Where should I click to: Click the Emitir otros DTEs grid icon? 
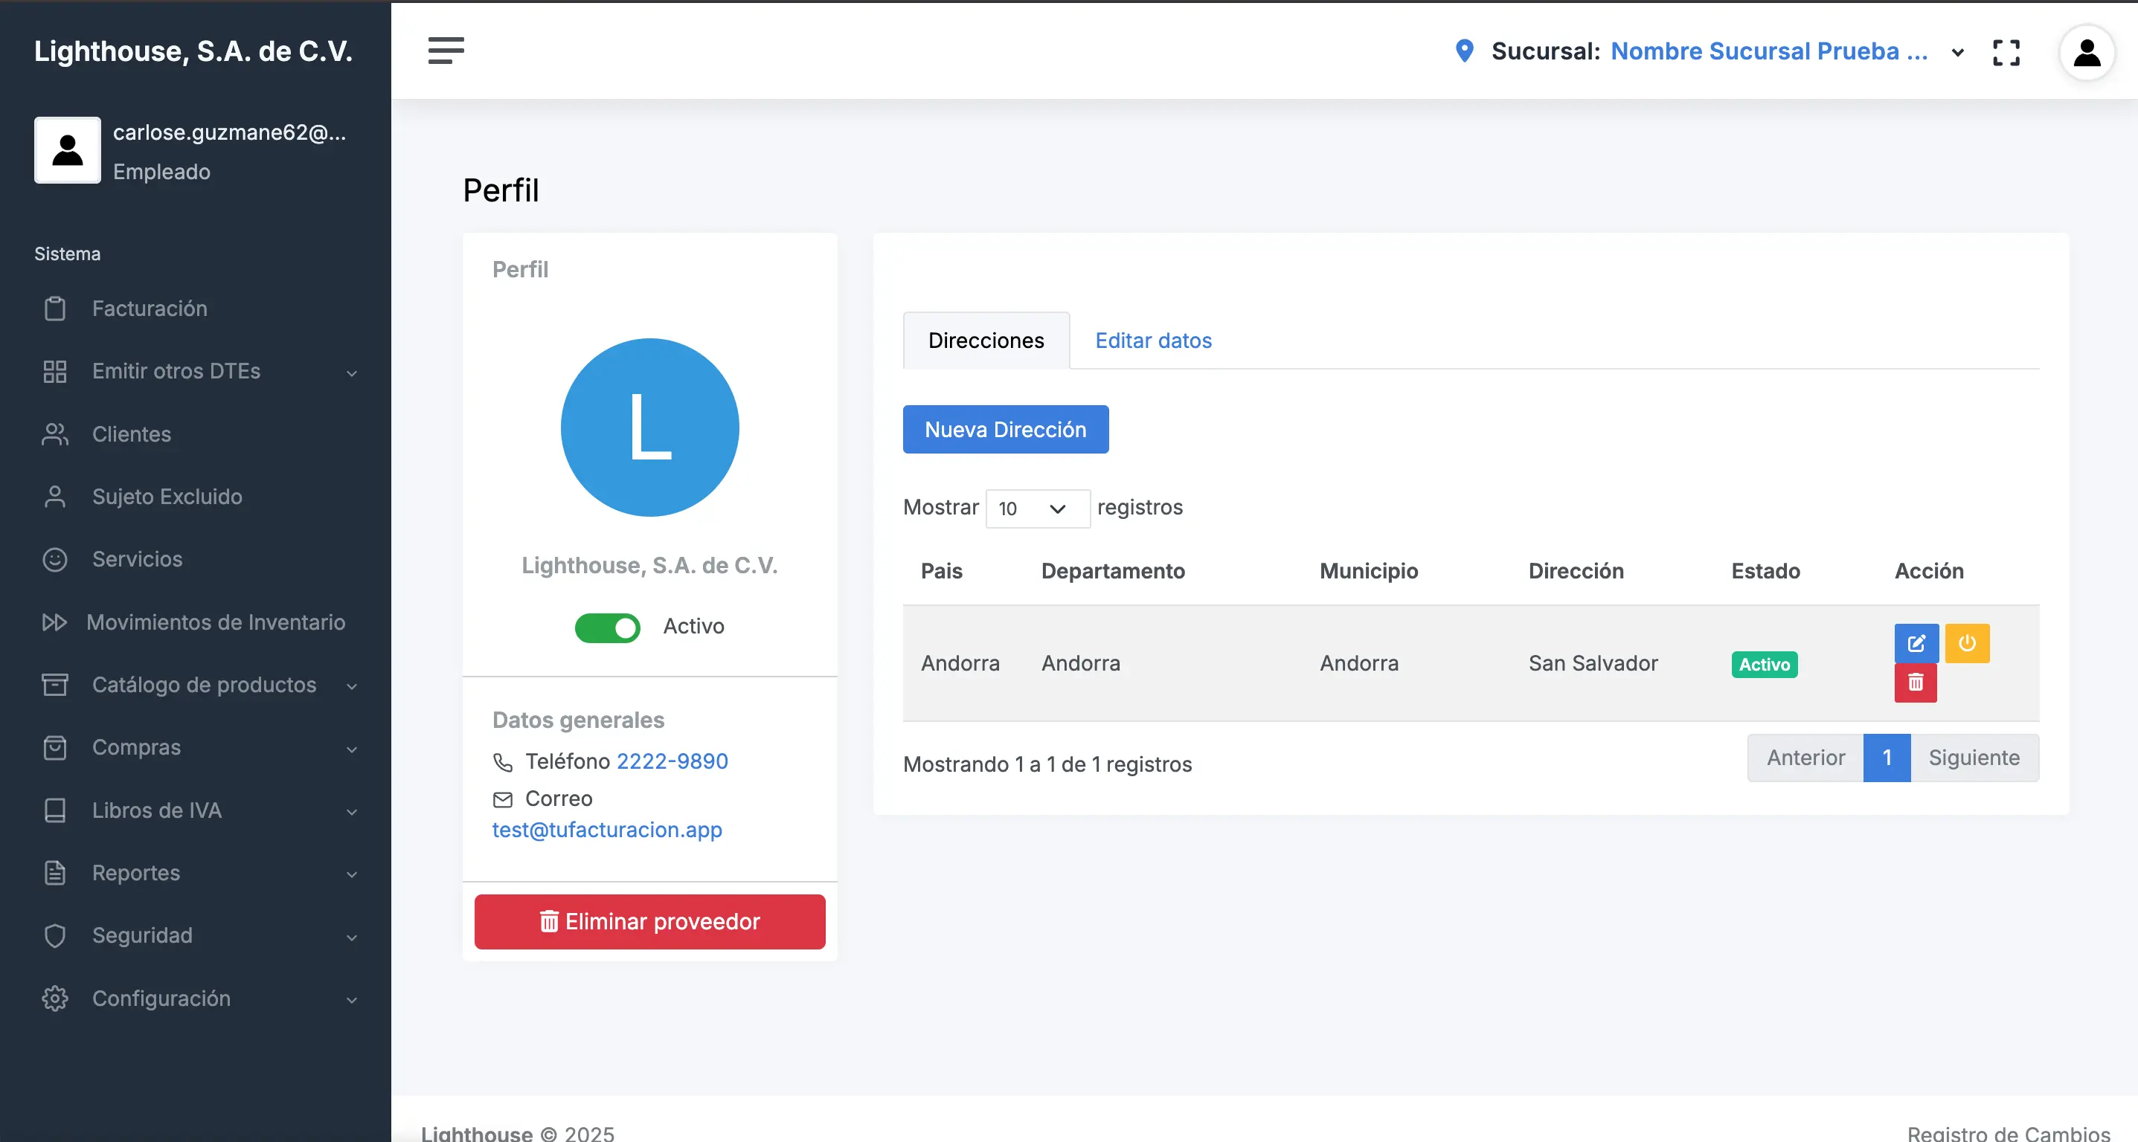coord(55,372)
